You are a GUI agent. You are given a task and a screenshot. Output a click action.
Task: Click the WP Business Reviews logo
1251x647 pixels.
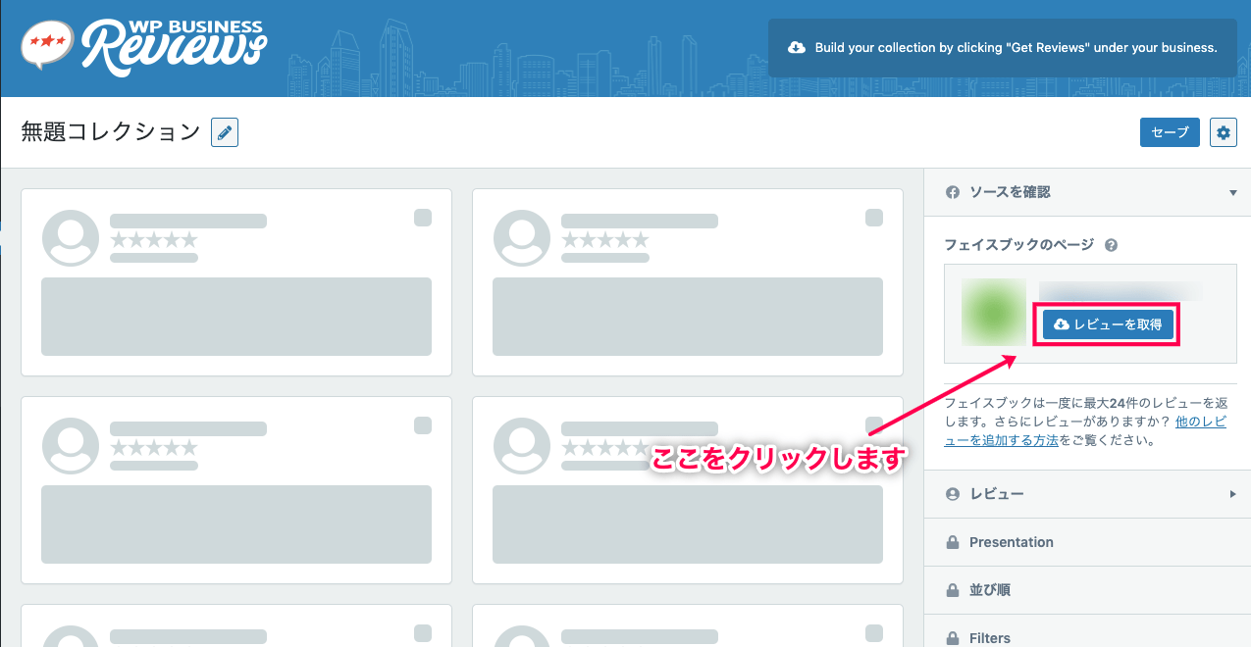[x=144, y=45]
